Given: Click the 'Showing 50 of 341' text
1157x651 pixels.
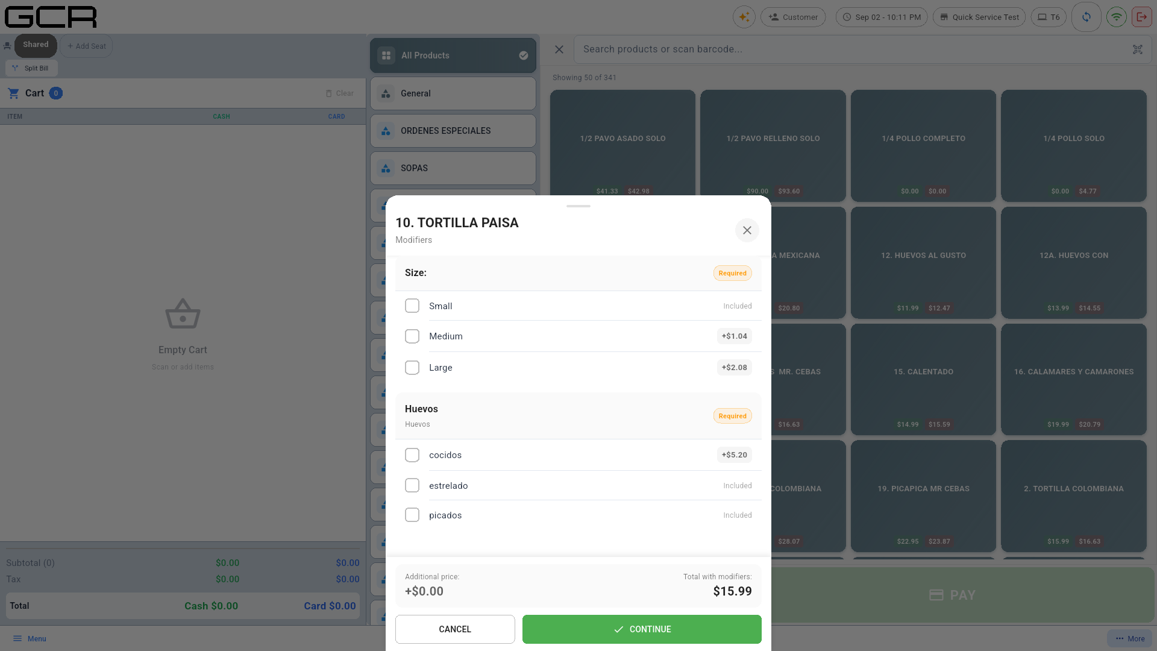Looking at the screenshot, I should tap(585, 78).
